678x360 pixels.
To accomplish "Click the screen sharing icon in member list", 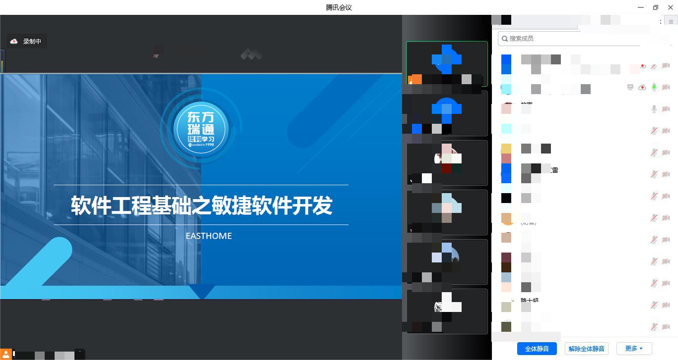I will pos(630,87).
